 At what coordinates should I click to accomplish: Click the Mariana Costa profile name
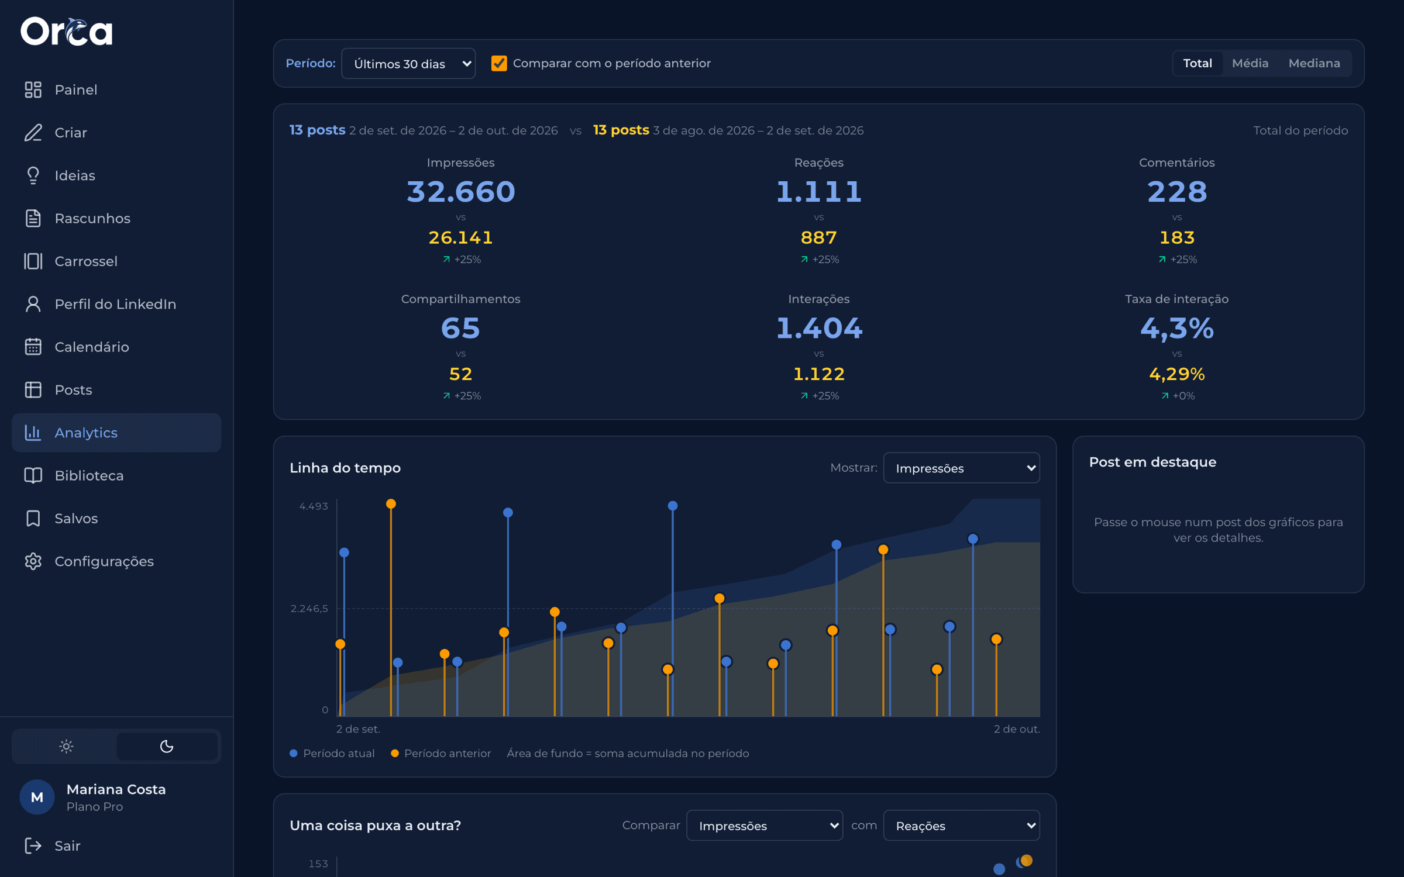[x=116, y=789]
